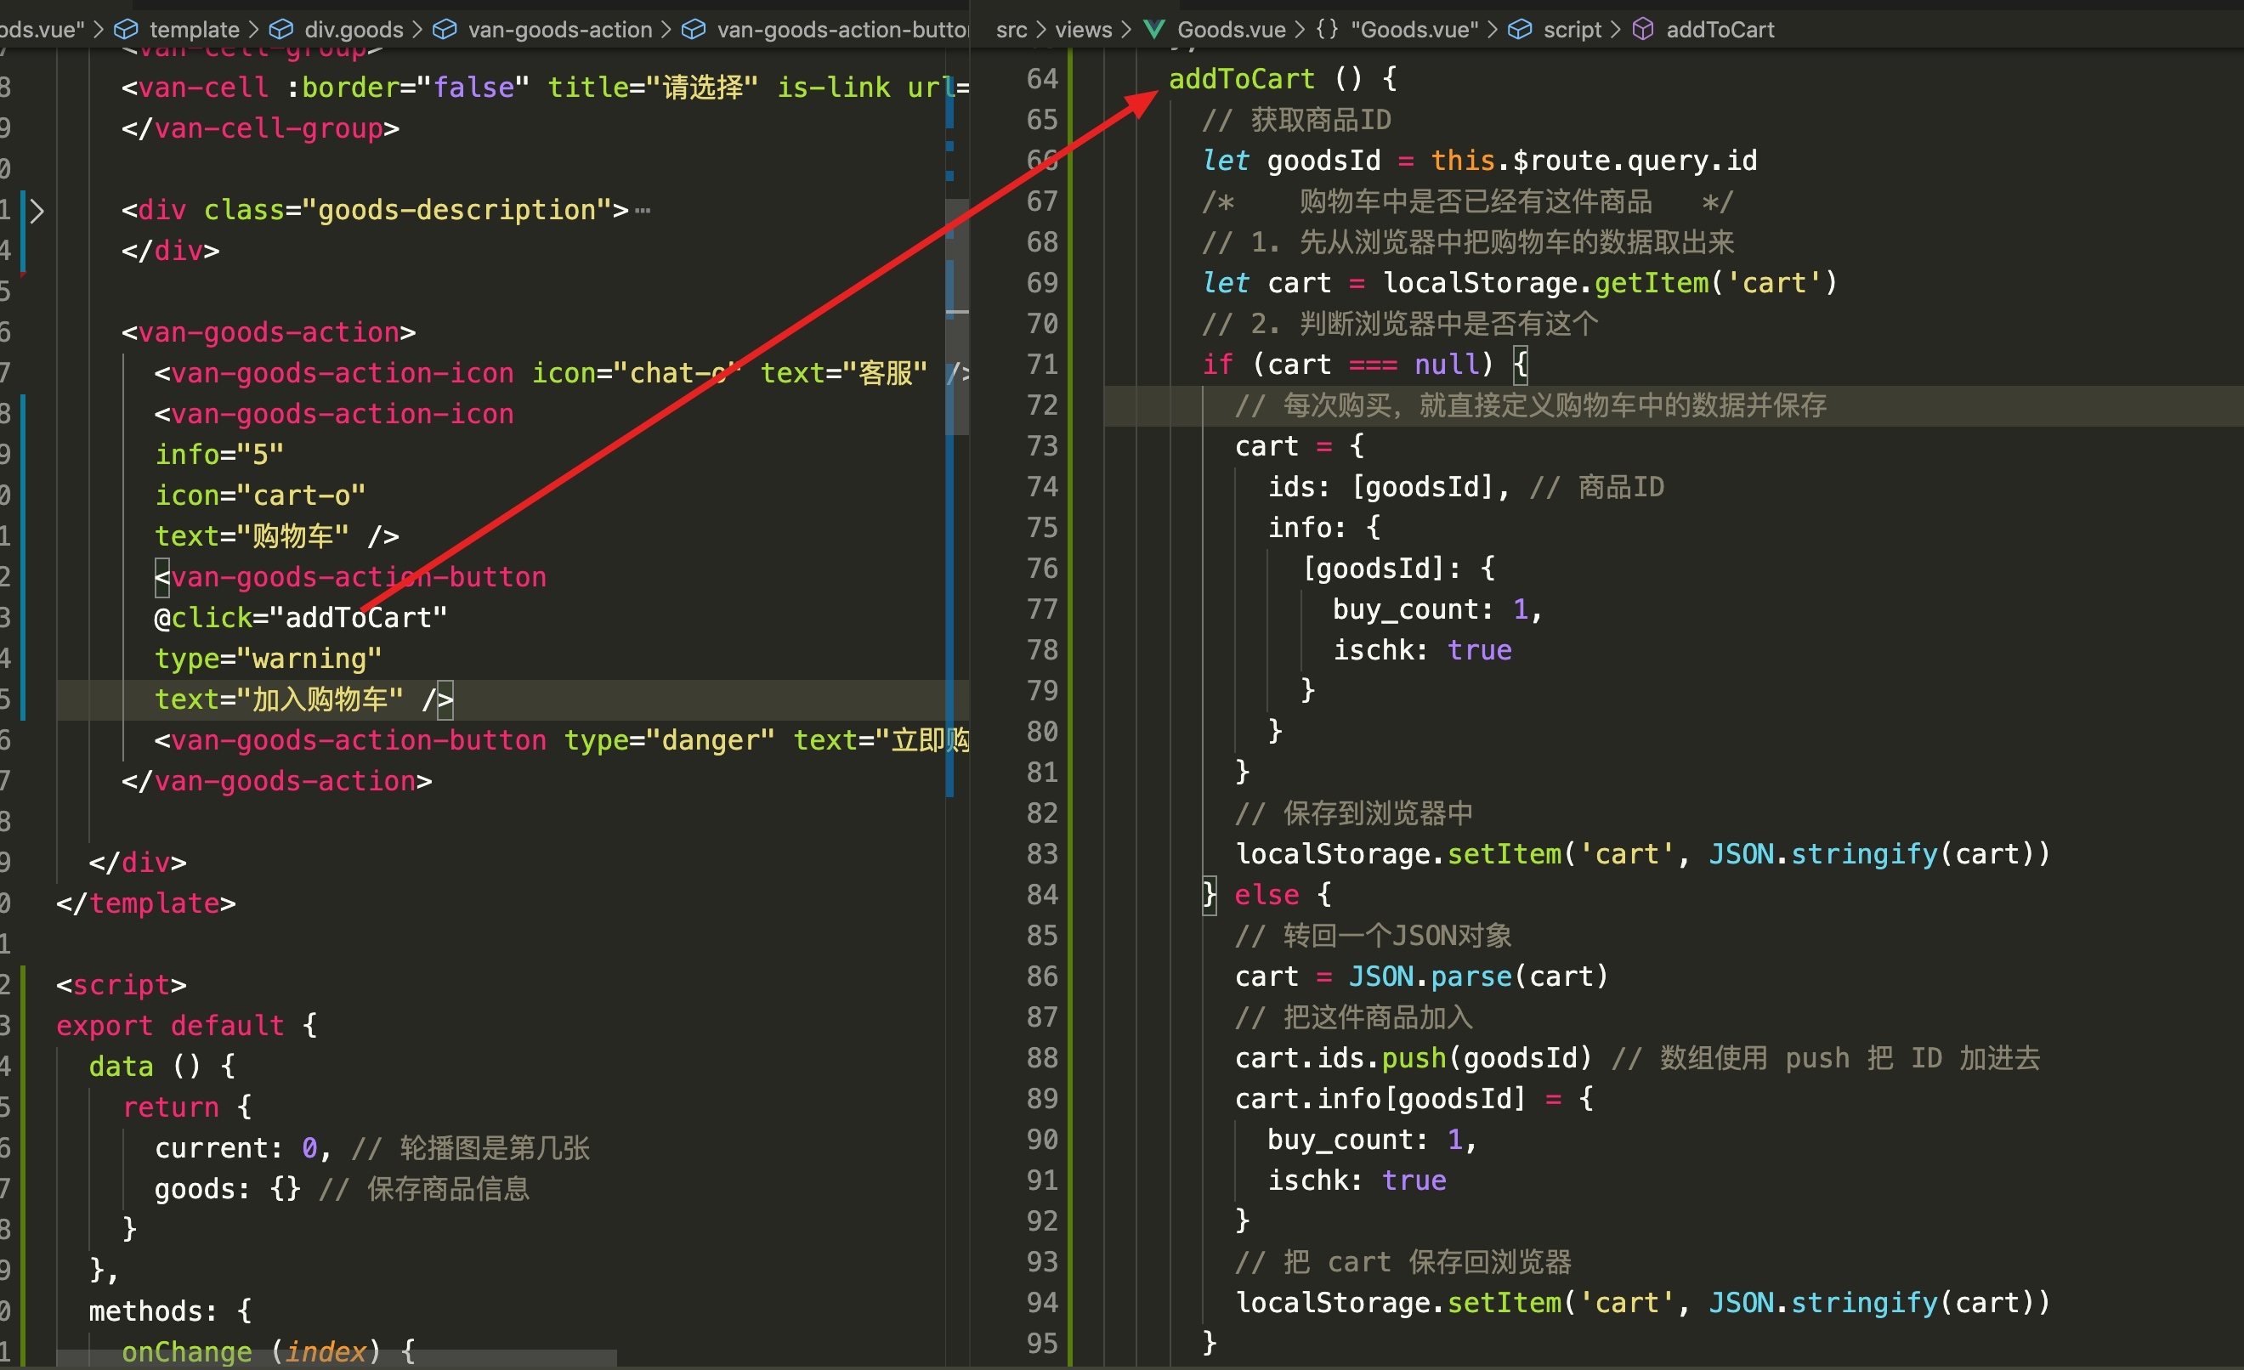The image size is (2244, 1370).
Task: Click 'ischk: true' on line 91
Action: pyautogui.click(x=1356, y=1180)
